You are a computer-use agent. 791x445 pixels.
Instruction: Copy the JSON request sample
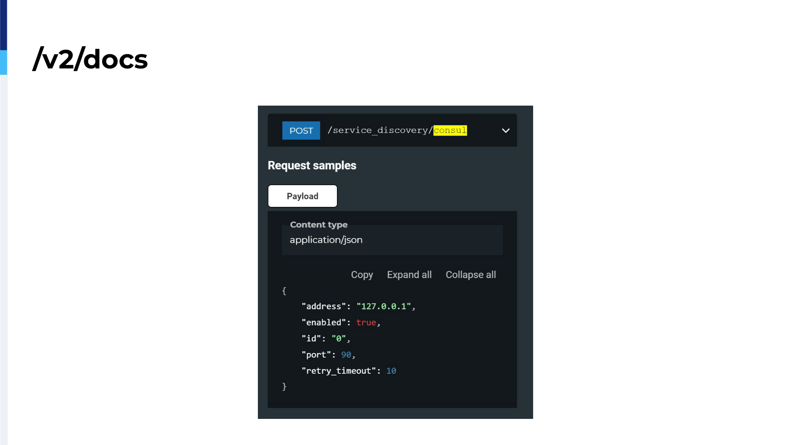coord(362,275)
